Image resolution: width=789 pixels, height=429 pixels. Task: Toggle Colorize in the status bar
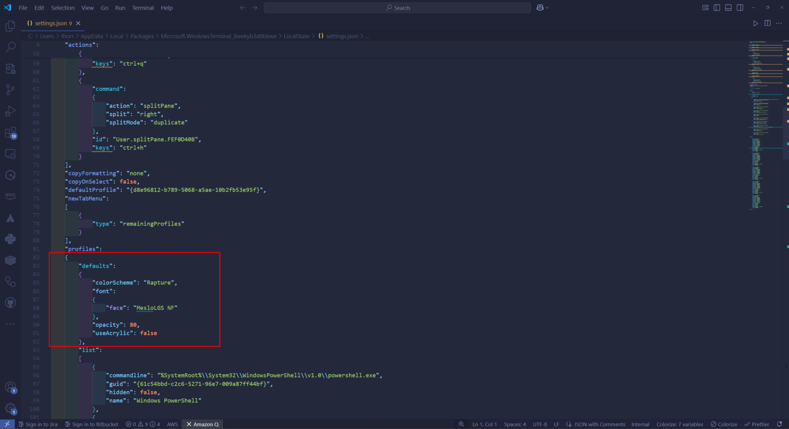pos(724,424)
